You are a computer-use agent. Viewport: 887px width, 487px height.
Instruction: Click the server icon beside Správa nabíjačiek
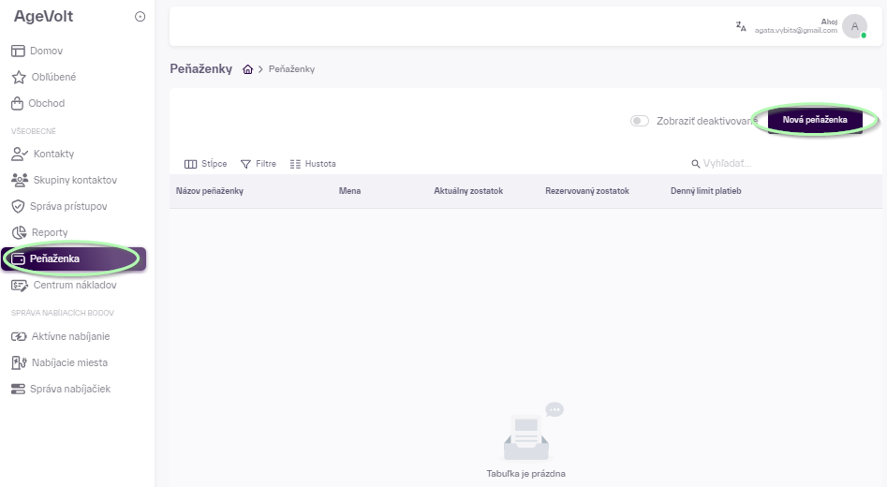tap(18, 390)
